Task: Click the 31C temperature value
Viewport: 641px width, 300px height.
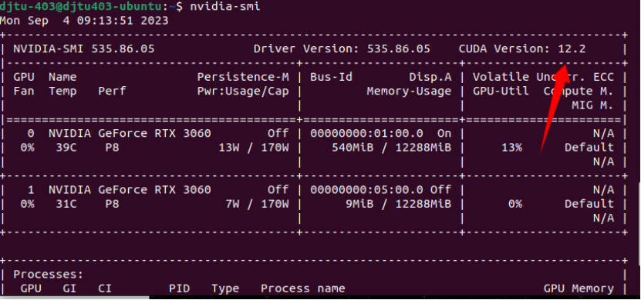Action: click(66, 204)
